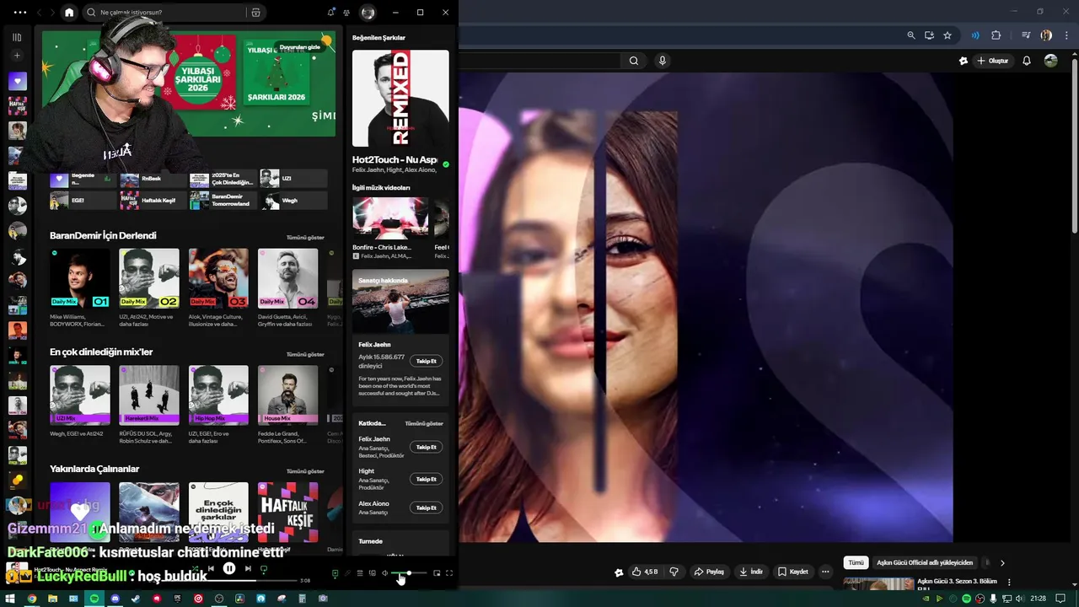Save the video with Kaydet
Screen dimensions: 1079x607
(x=792, y=572)
